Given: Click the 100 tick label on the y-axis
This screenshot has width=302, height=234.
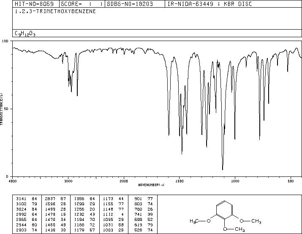Looking at the screenshot, I should click(x=5, y=41).
